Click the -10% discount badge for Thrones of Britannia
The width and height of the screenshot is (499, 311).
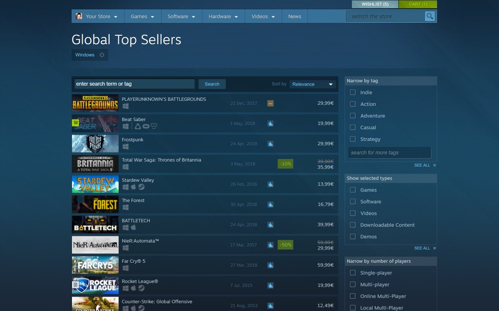pyautogui.click(x=286, y=164)
